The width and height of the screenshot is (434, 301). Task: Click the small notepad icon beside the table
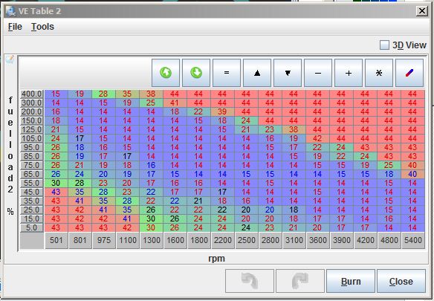(x=10, y=59)
